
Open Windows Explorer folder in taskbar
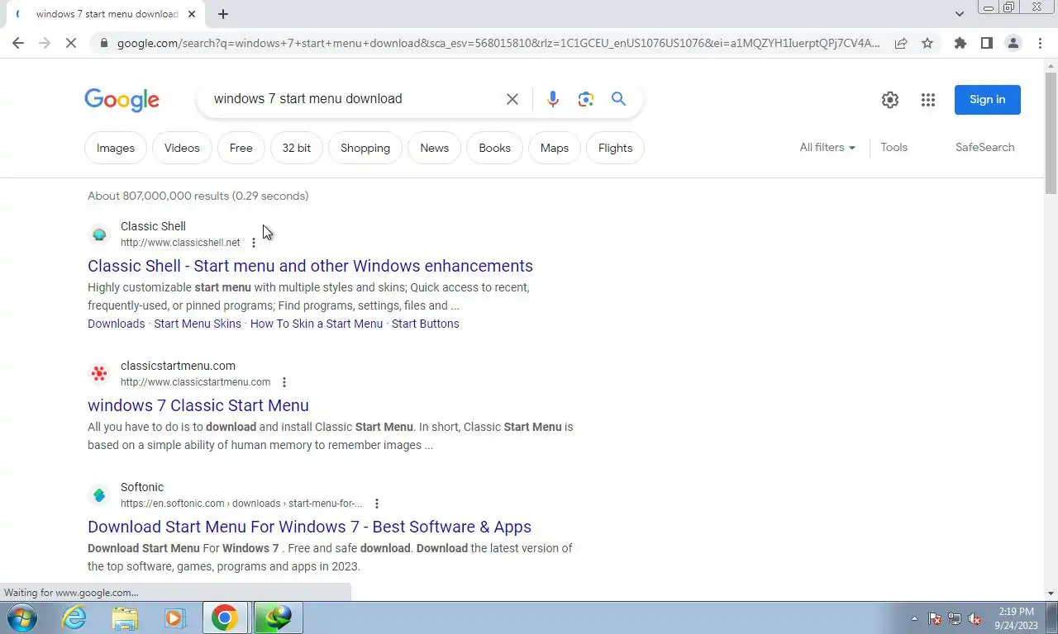tap(125, 617)
